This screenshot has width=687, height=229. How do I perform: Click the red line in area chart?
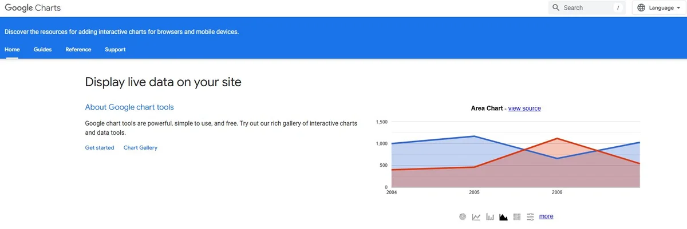(556, 139)
